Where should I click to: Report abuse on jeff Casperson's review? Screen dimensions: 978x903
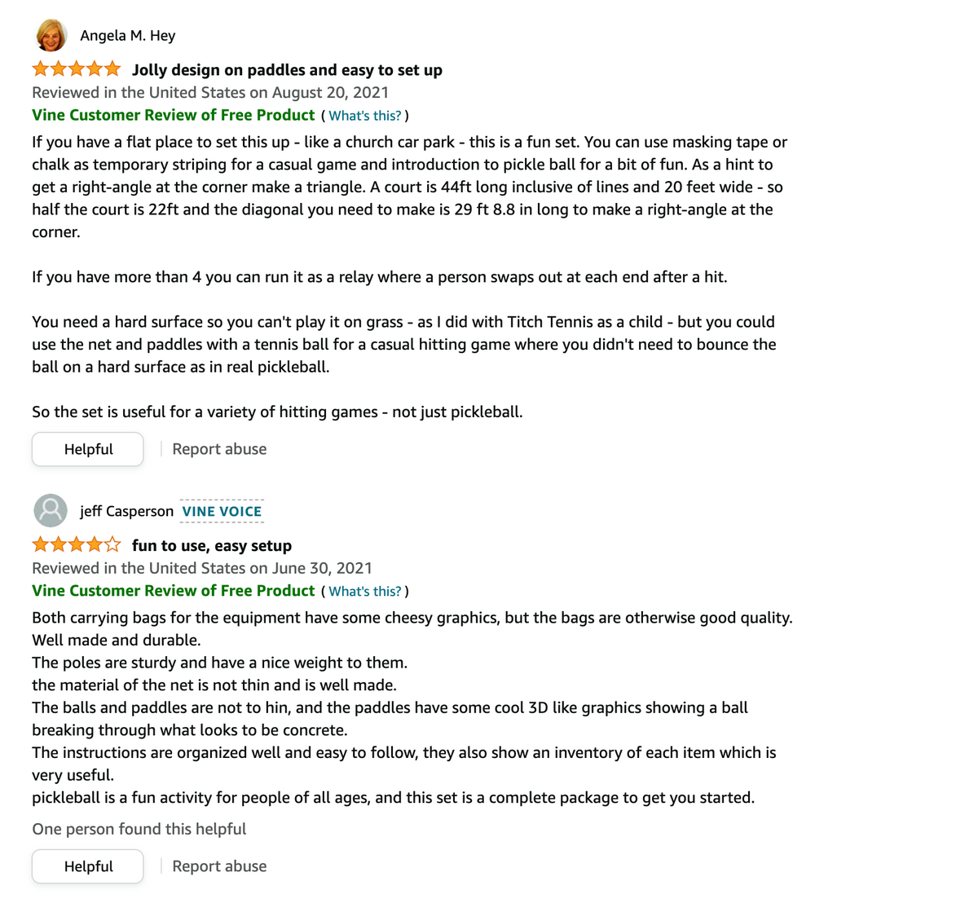219,866
